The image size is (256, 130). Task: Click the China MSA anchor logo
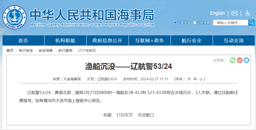15,17
